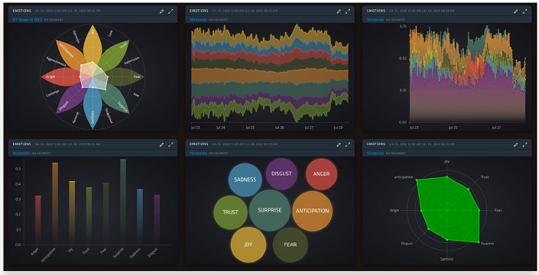
Task: Maximize the streamgraph emotions panel
Action: 348,11
